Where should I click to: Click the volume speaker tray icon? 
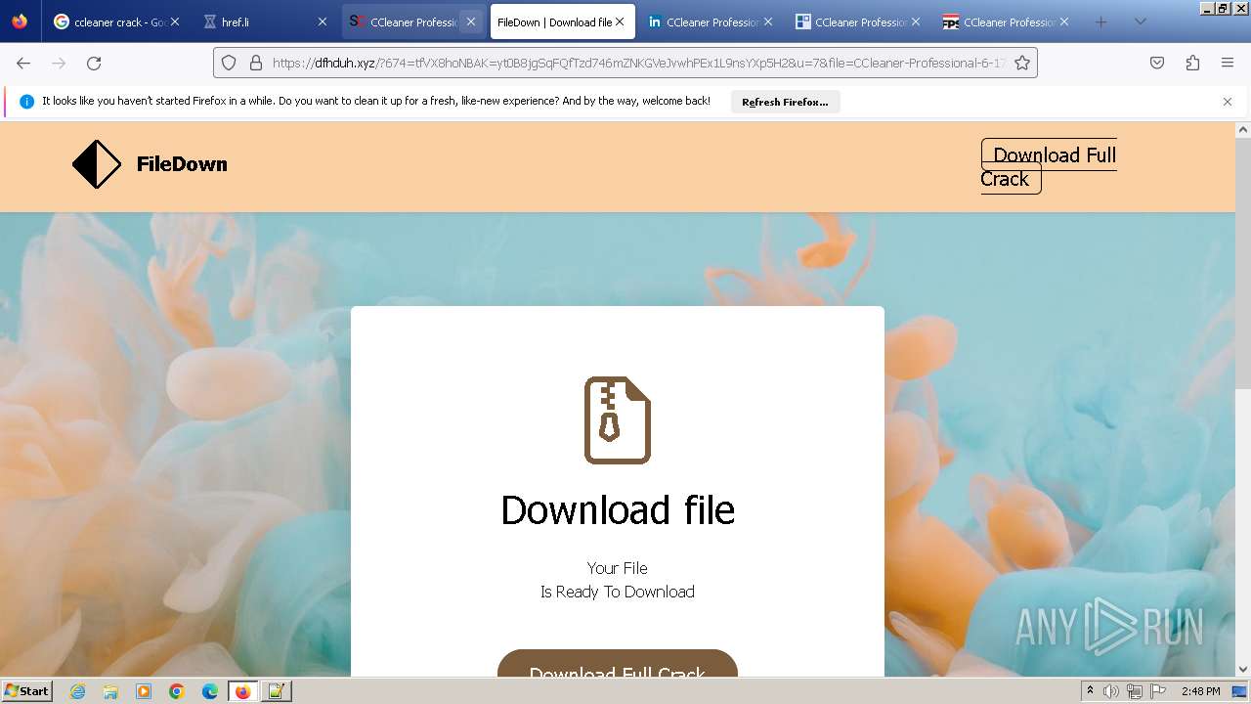pyautogui.click(x=1111, y=691)
